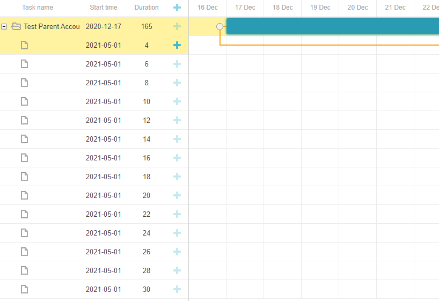Click plus icon on duration 16 row
The width and height of the screenshot is (439, 301).
(x=177, y=158)
